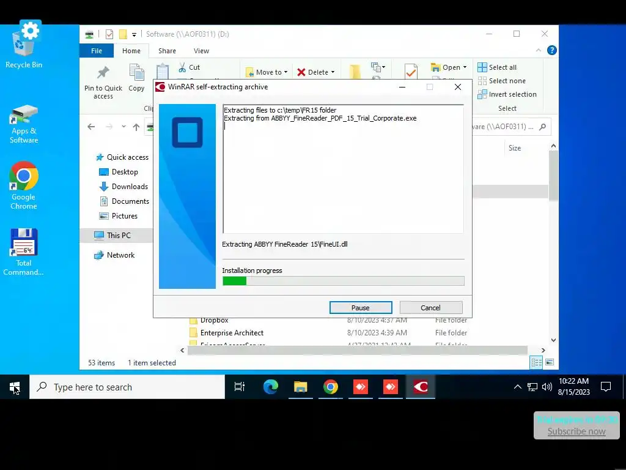Cancel the self-extracting archive installation

(x=431, y=307)
